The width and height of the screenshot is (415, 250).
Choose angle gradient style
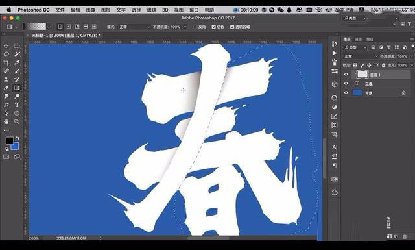point(77,27)
